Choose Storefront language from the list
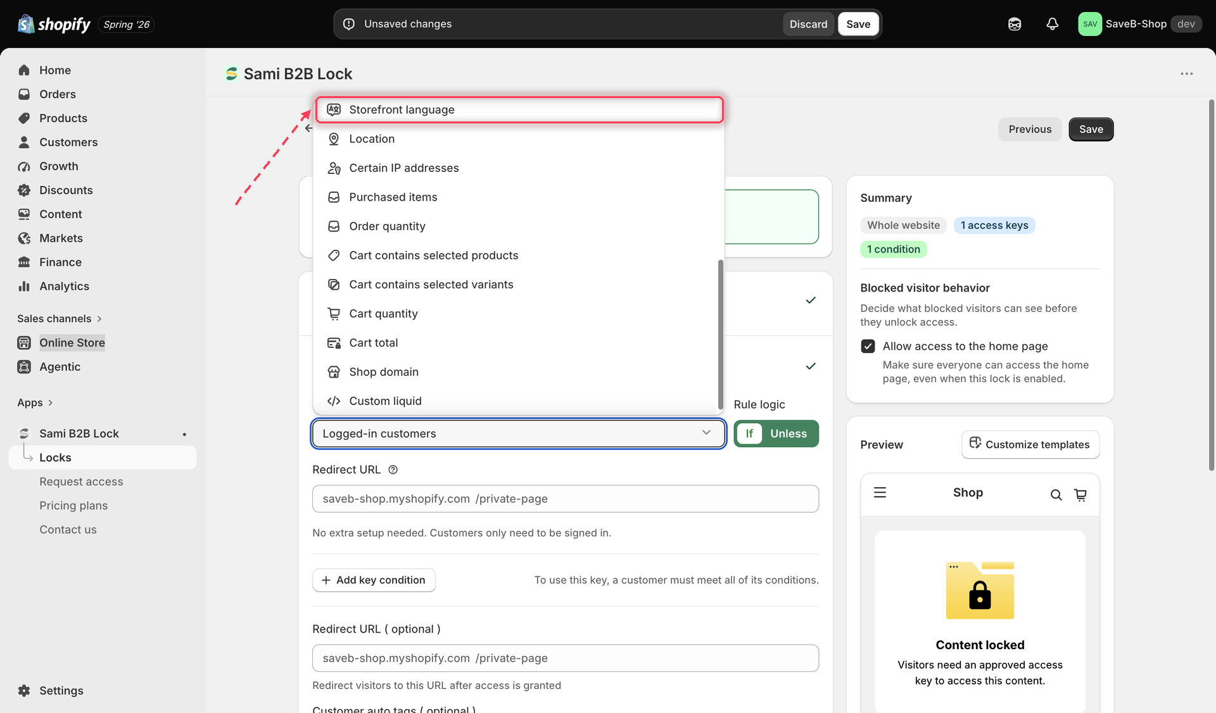1216x713 pixels. click(519, 109)
